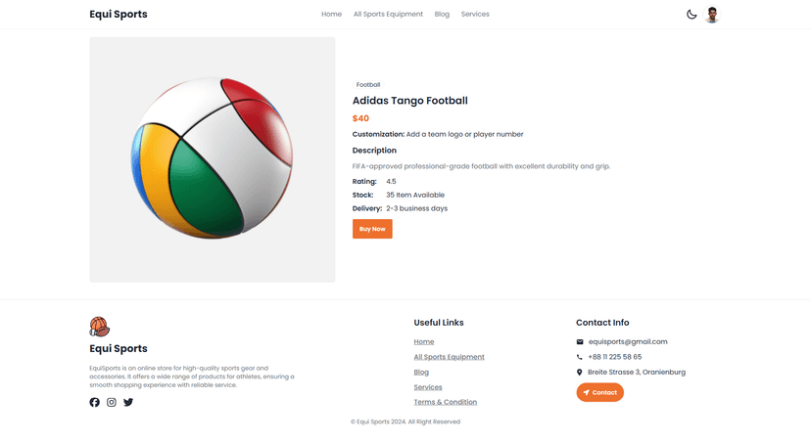Go to Home in the top navigation
This screenshot has width=811, height=443.
click(x=331, y=15)
